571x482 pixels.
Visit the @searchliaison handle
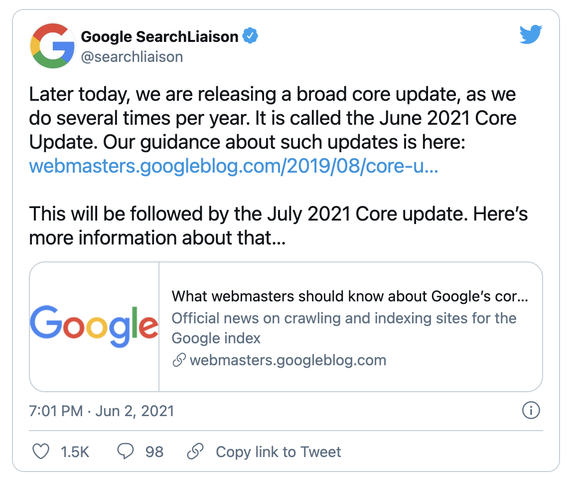tap(132, 57)
